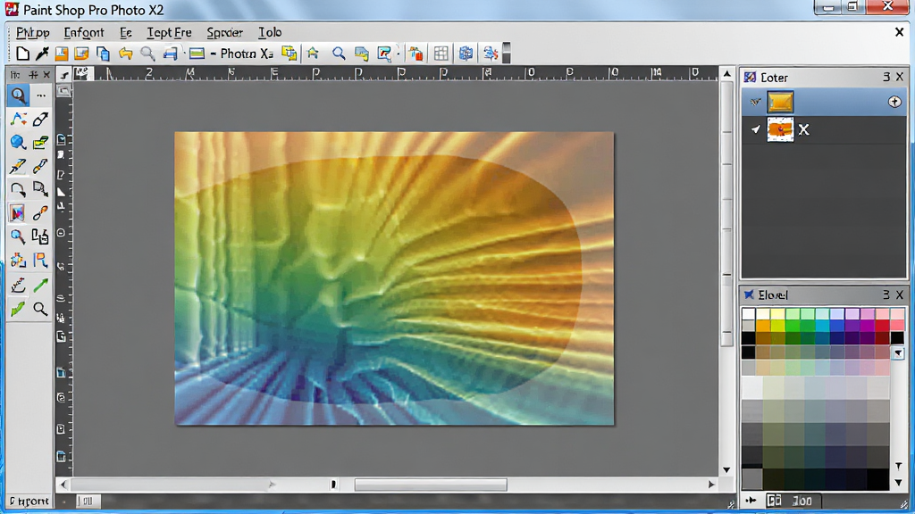Click horizontal scrollbar left arrow
The image size is (915, 514).
click(63, 485)
